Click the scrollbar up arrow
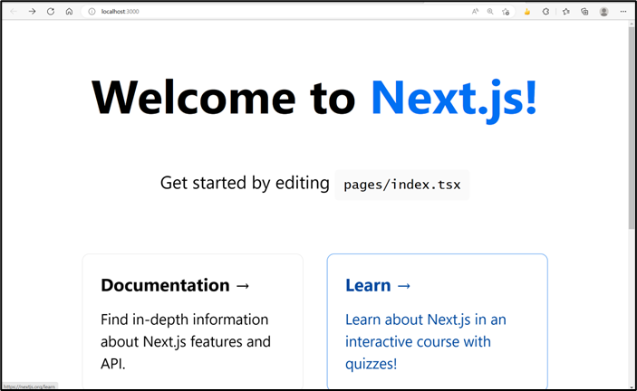This screenshot has height=391, width=637. (632, 24)
